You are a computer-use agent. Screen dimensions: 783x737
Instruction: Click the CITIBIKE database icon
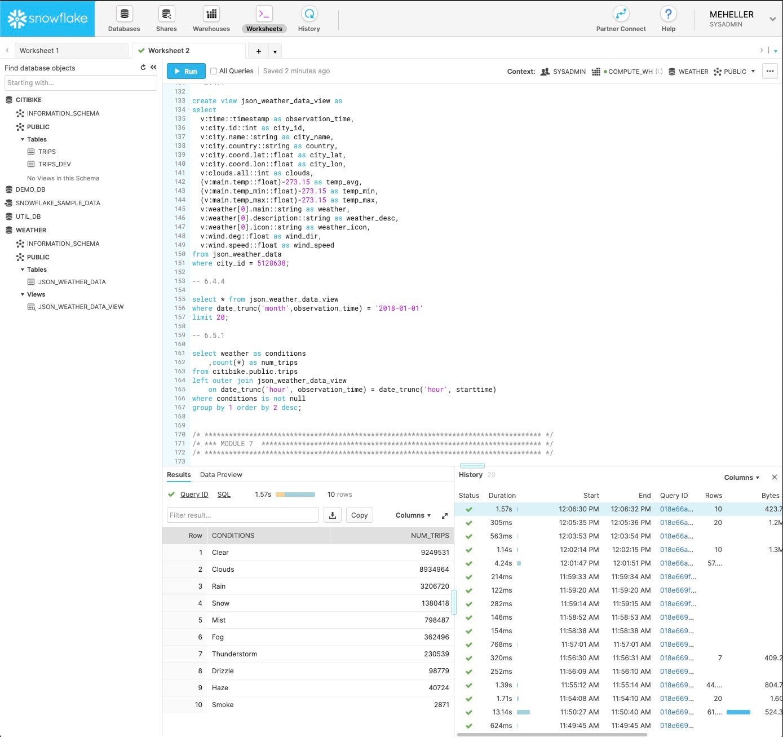[x=9, y=100]
